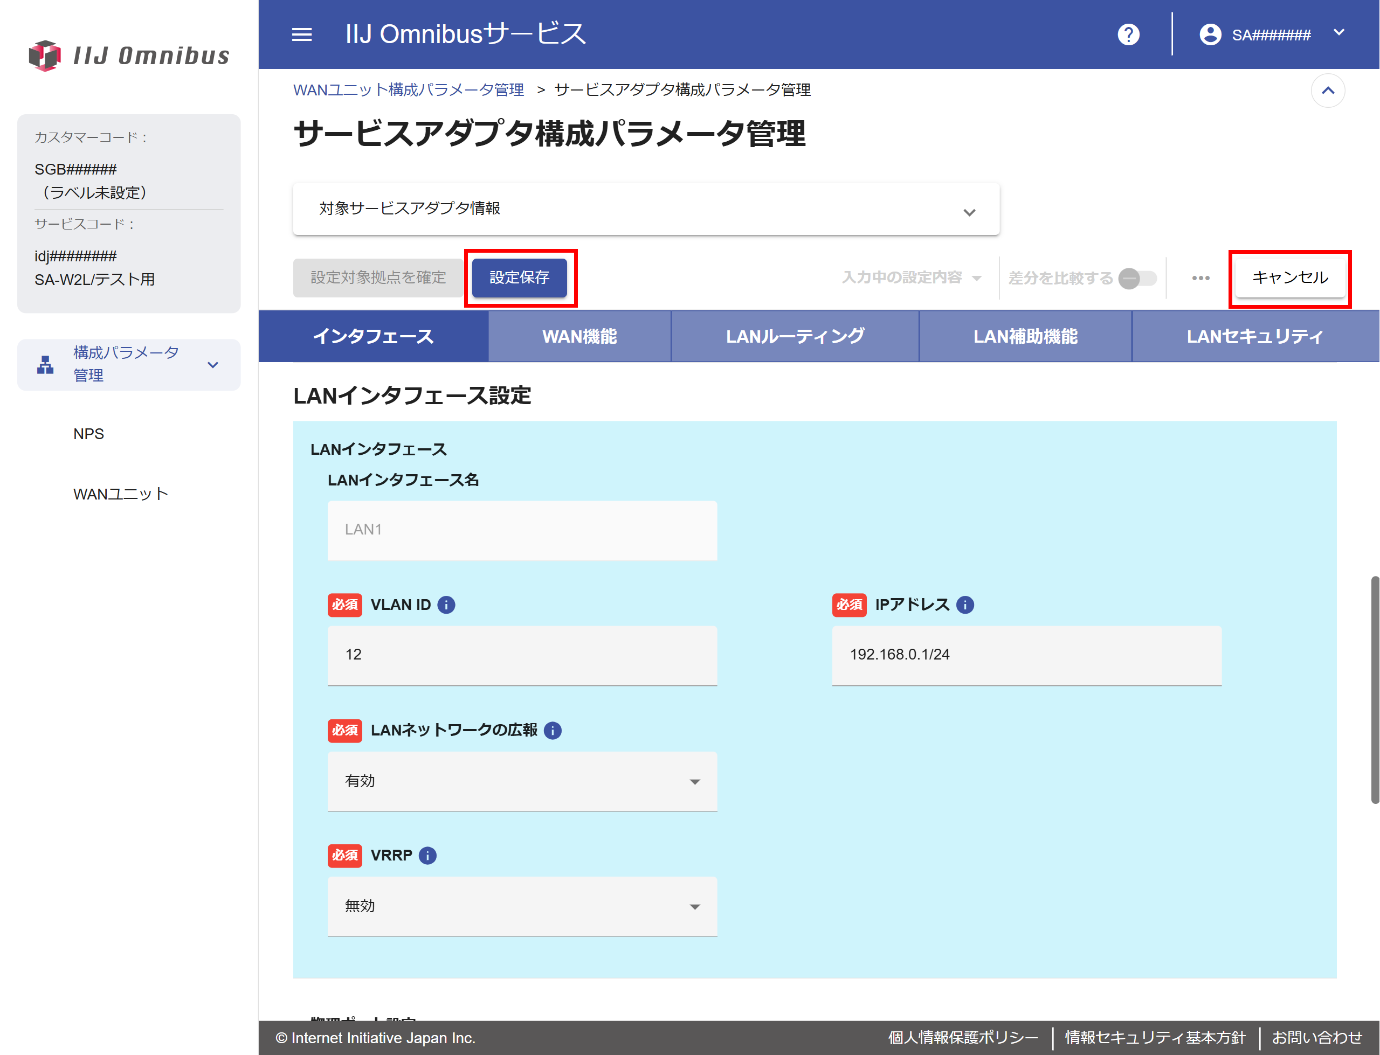1380x1055 pixels.
Task: Click service code idj#########
Action: [75, 256]
